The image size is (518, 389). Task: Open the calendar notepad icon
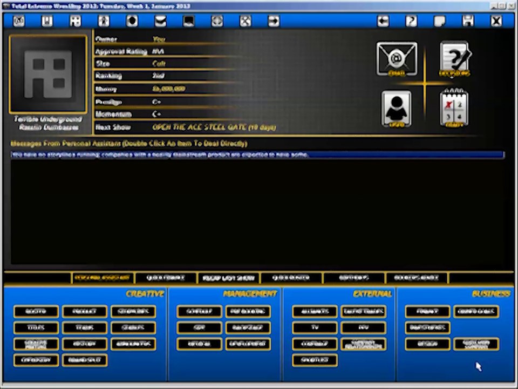pyautogui.click(x=454, y=108)
